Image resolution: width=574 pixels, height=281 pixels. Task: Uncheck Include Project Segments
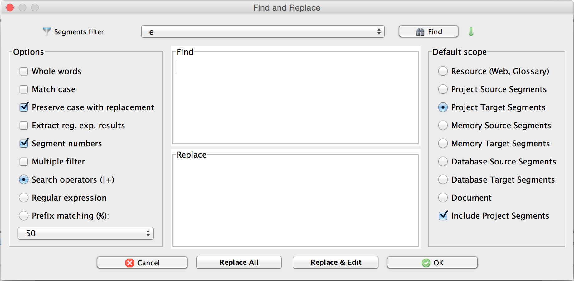pyautogui.click(x=443, y=216)
